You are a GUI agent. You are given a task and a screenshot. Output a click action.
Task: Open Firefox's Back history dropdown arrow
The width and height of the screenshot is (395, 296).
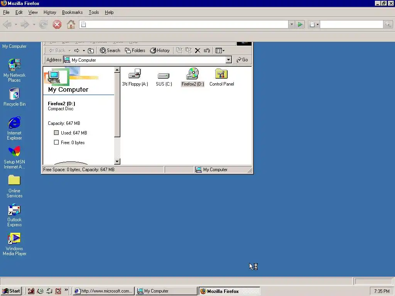pos(15,25)
